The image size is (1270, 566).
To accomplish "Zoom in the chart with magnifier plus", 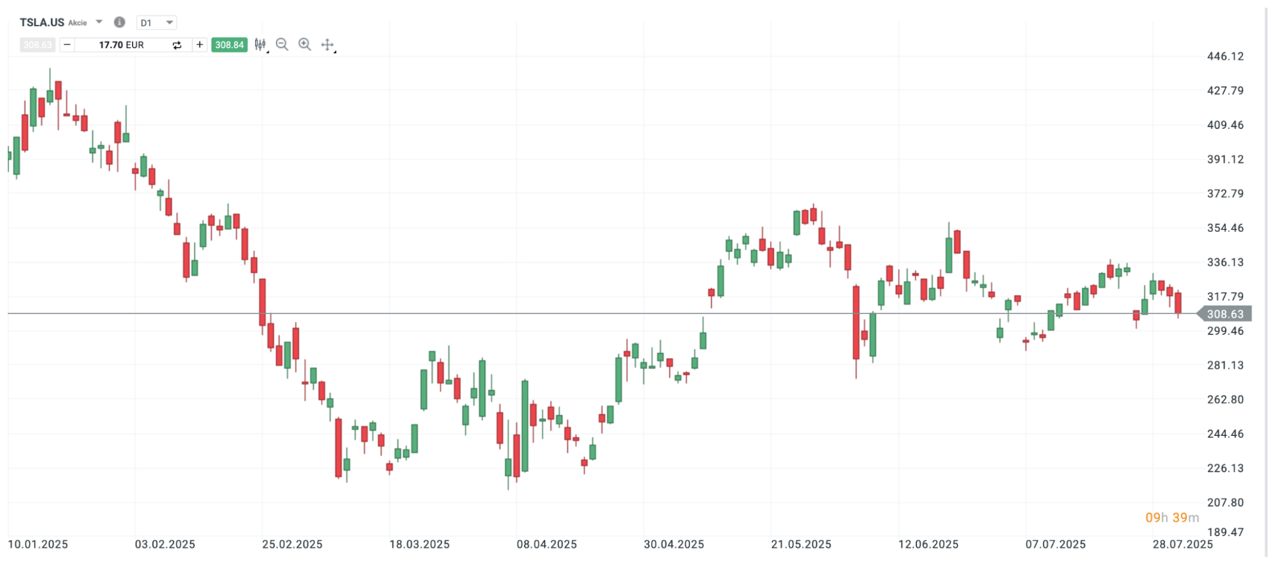I will pos(305,45).
